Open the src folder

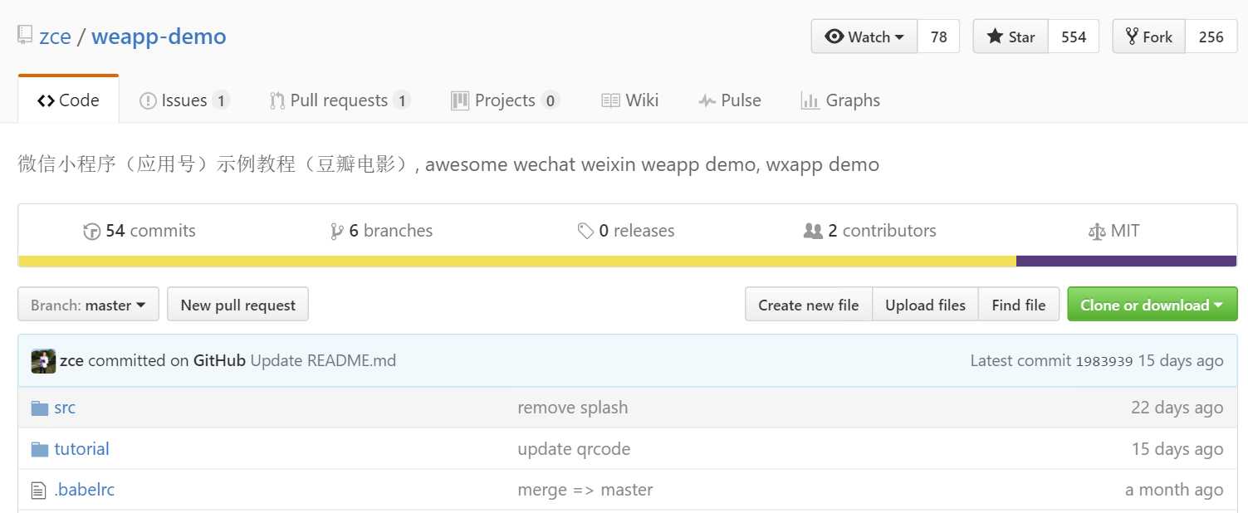tap(65, 408)
